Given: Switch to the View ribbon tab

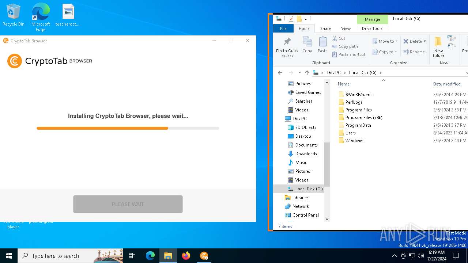Looking at the screenshot, I should 346,28.
